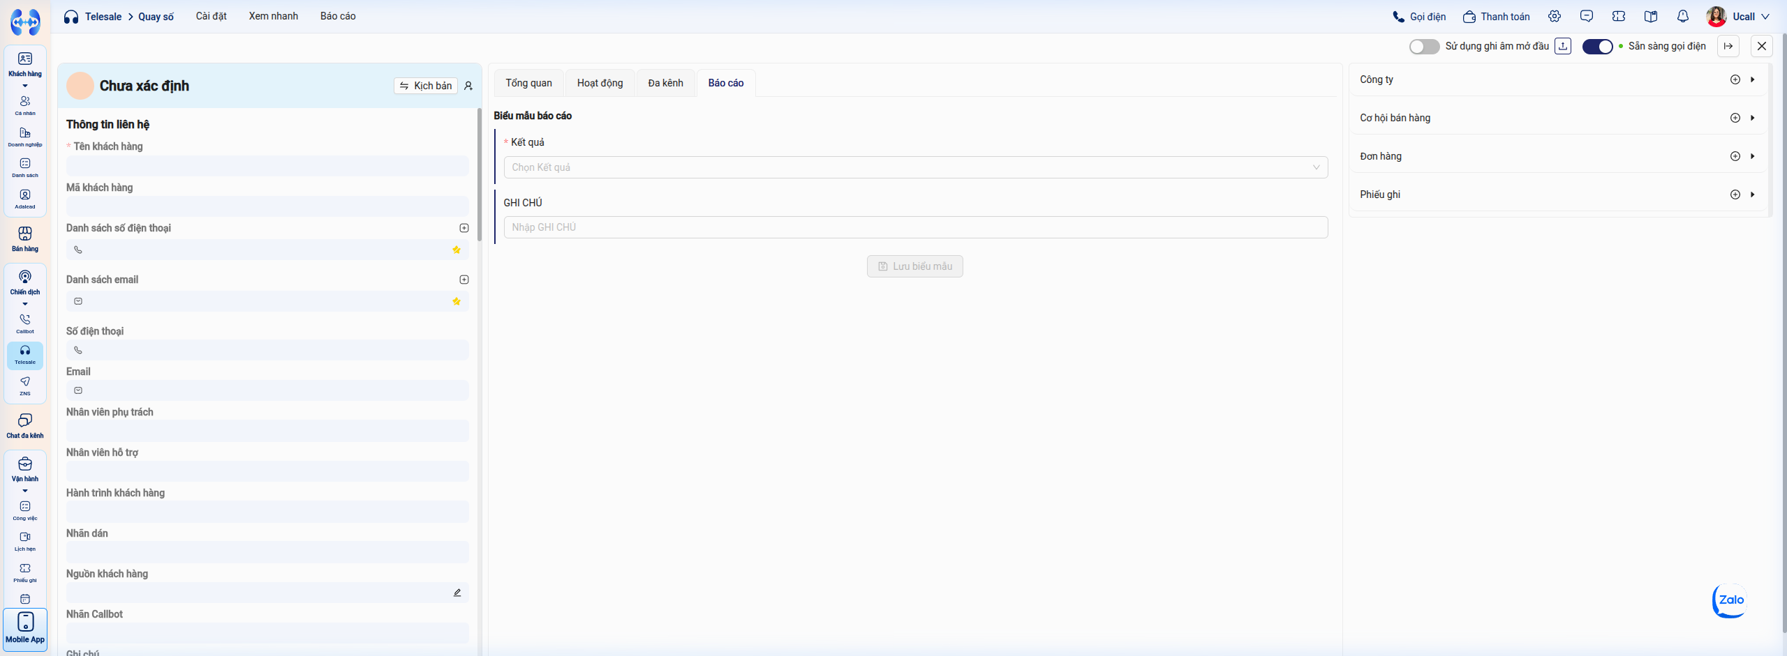Open the Cá nhân sidebar icon
1787x656 pixels.
click(25, 105)
